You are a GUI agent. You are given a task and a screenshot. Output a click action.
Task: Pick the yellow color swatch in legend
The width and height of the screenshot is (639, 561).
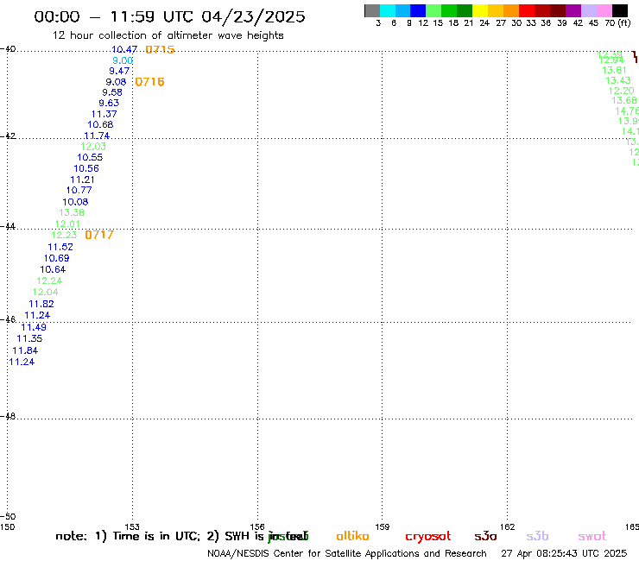[x=480, y=10]
